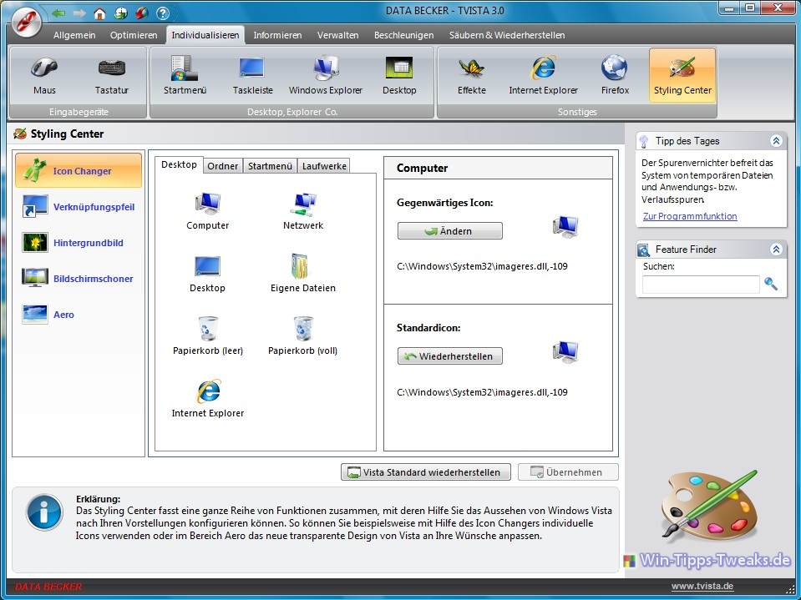Click the Übernehmen button

click(568, 472)
